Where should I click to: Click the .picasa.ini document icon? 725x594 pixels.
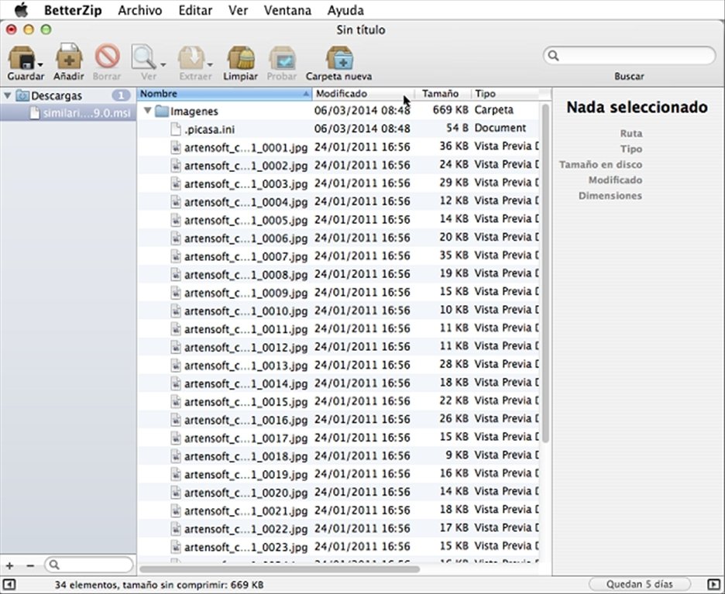pos(176,129)
